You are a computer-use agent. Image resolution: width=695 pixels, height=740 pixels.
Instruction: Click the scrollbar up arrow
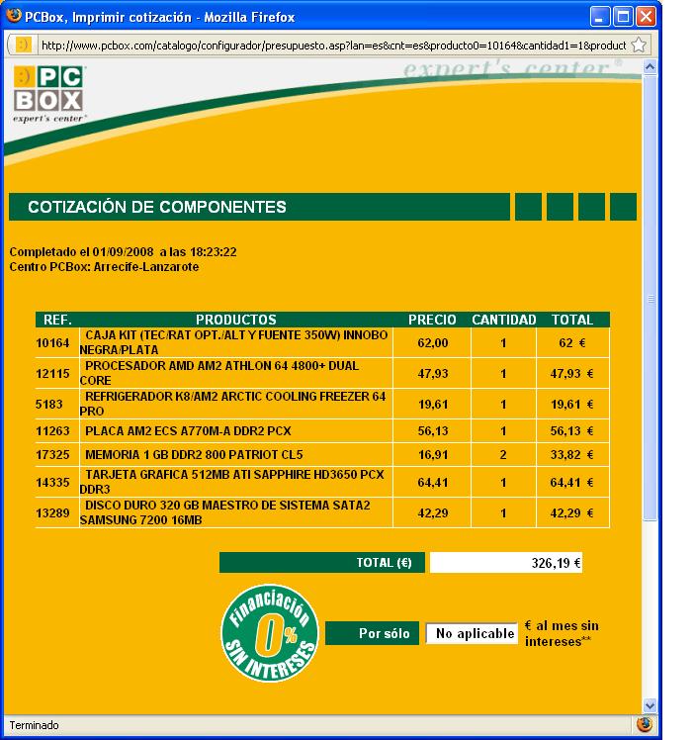[650, 67]
